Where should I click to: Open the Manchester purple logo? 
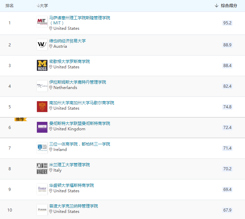(42, 127)
